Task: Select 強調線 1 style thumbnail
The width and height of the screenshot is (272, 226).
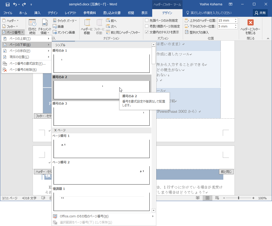Action: 102,200
